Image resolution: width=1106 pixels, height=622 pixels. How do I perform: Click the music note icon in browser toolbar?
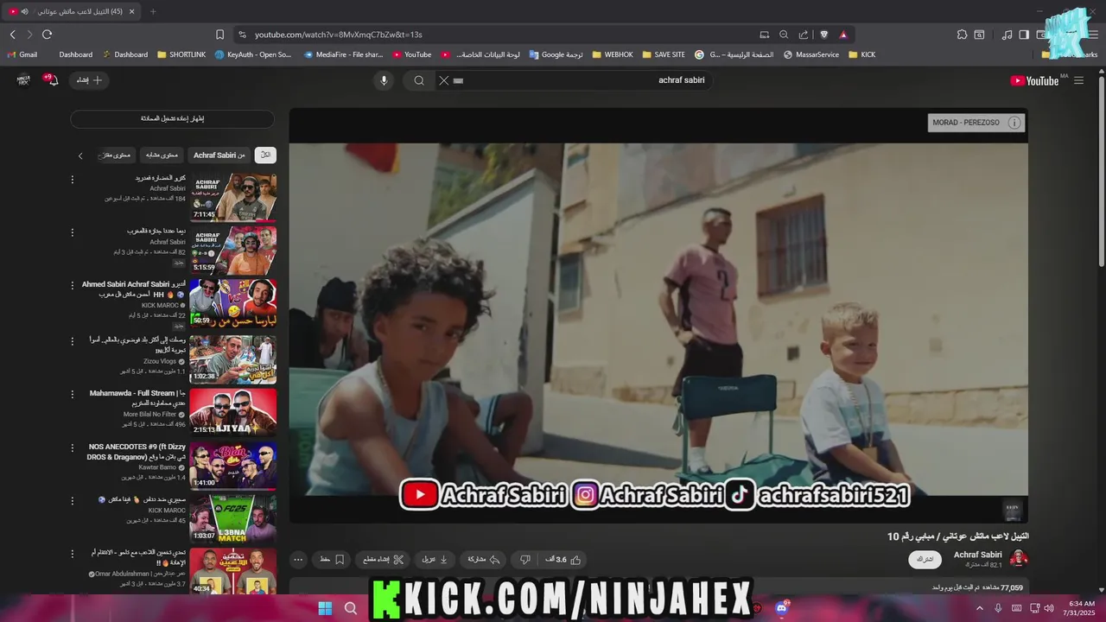[x=1007, y=35]
